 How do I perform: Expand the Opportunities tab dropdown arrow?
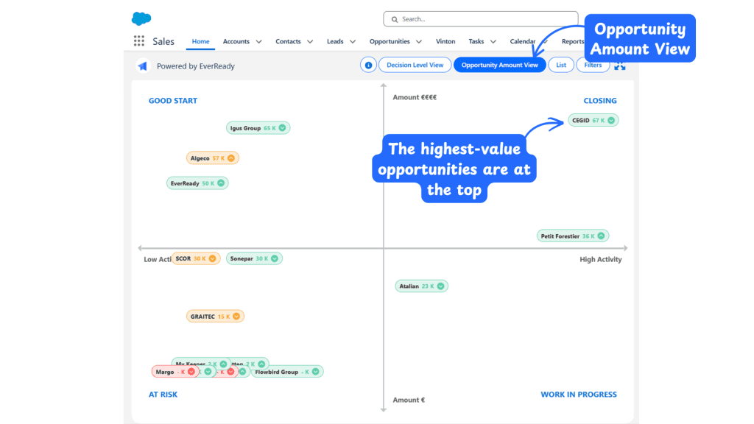point(419,42)
